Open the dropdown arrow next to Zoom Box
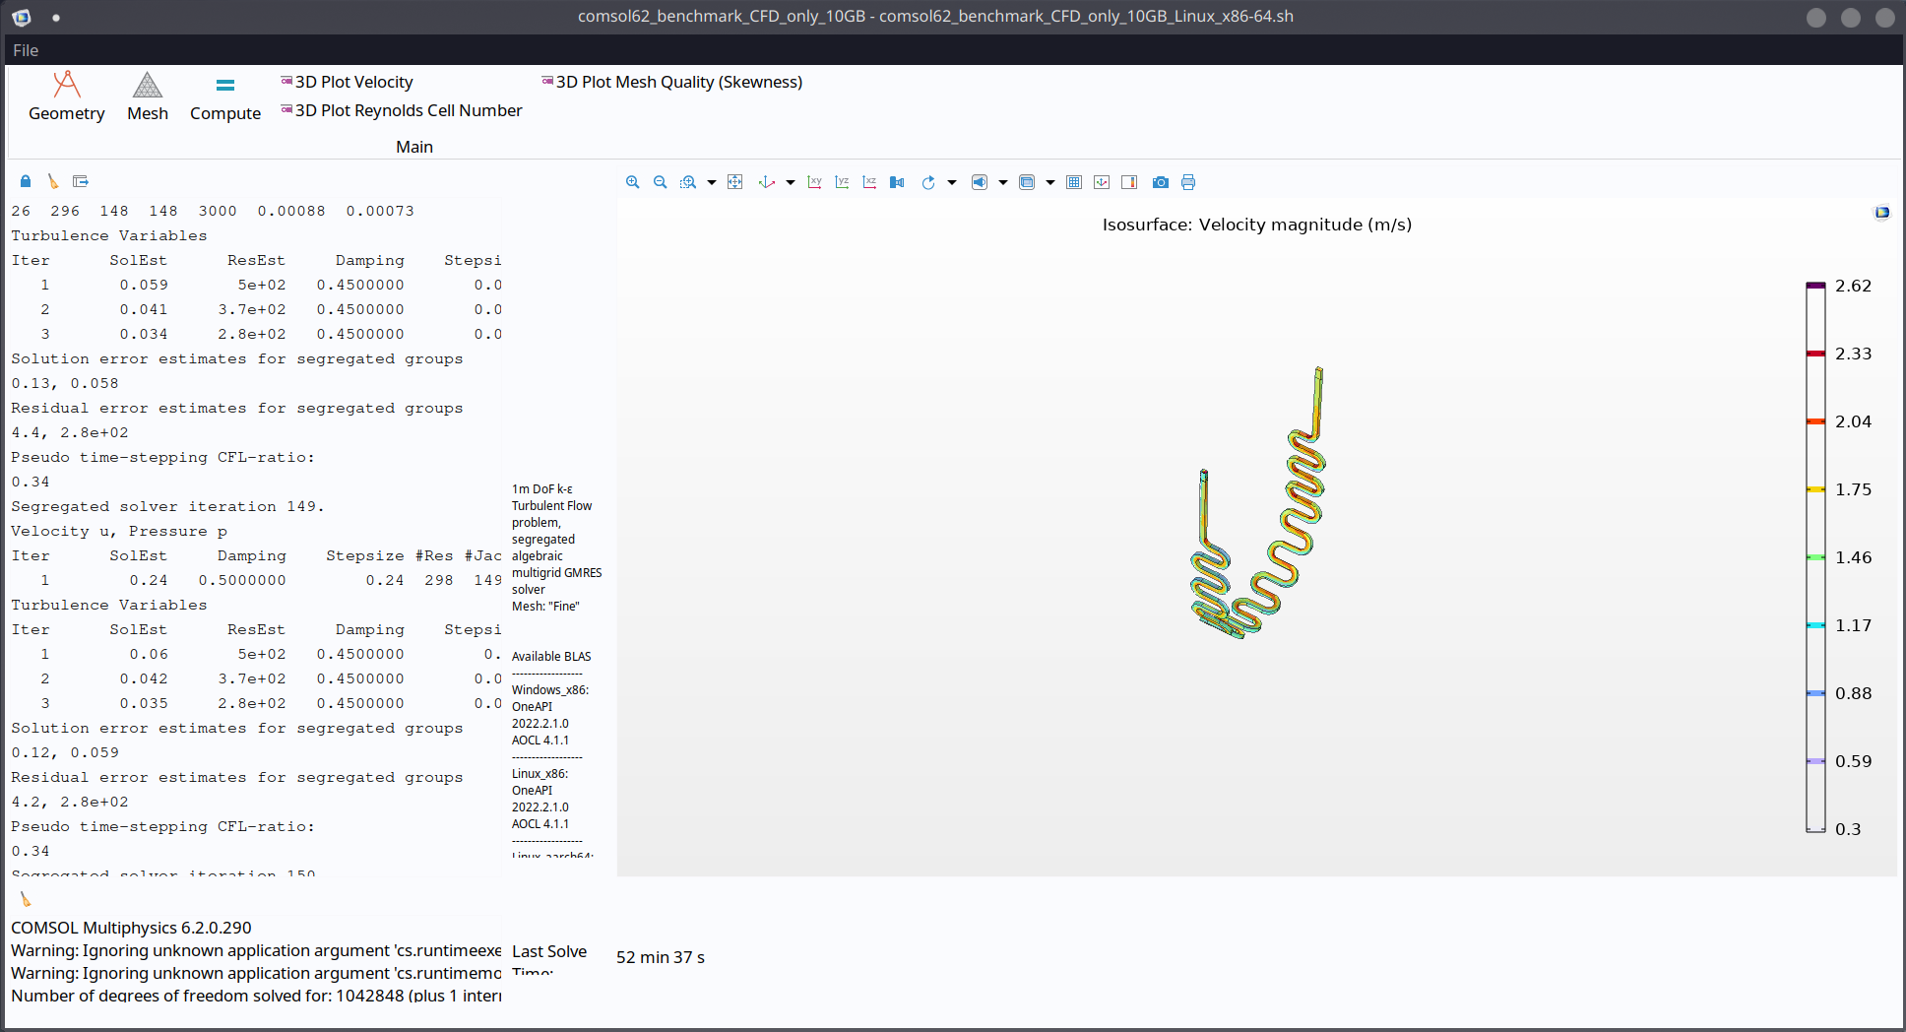 click(x=712, y=182)
